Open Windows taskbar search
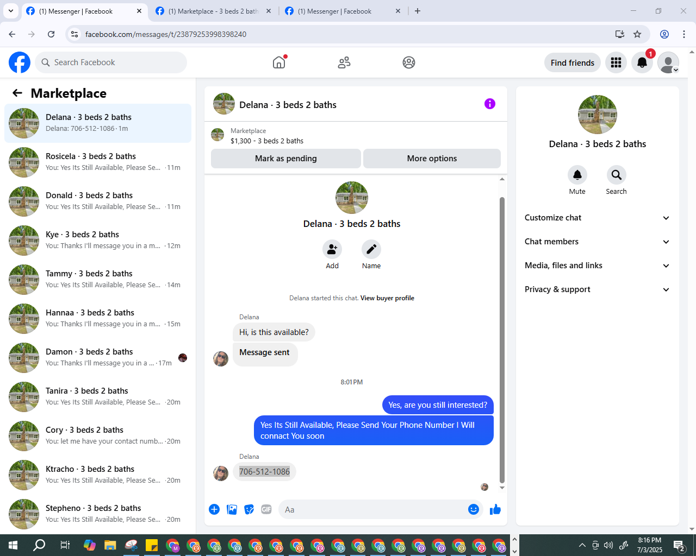Viewport: 696px width, 556px height. pos(39,545)
